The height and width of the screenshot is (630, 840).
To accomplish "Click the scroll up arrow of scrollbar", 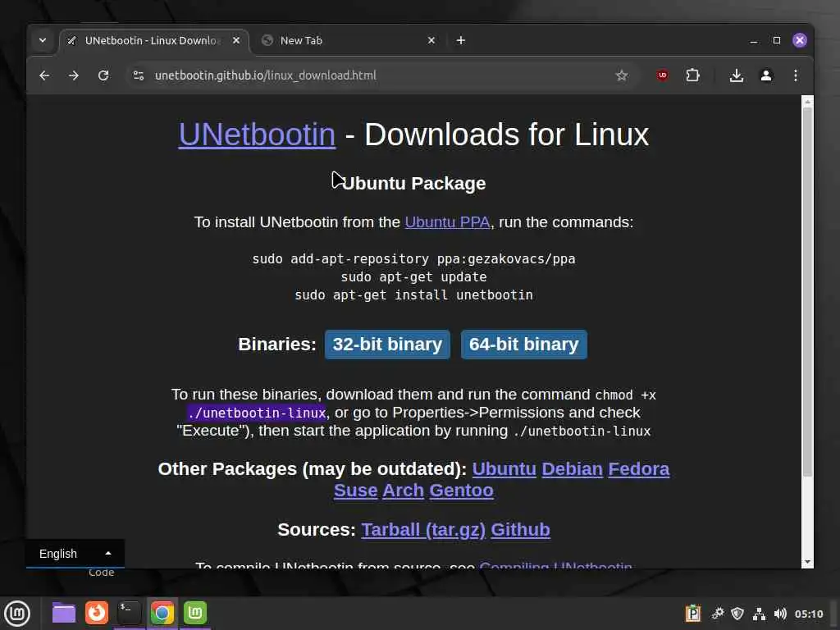I will click(x=807, y=101).
